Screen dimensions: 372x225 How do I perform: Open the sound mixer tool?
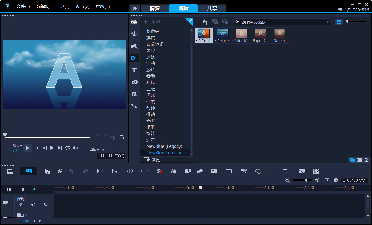173,171
